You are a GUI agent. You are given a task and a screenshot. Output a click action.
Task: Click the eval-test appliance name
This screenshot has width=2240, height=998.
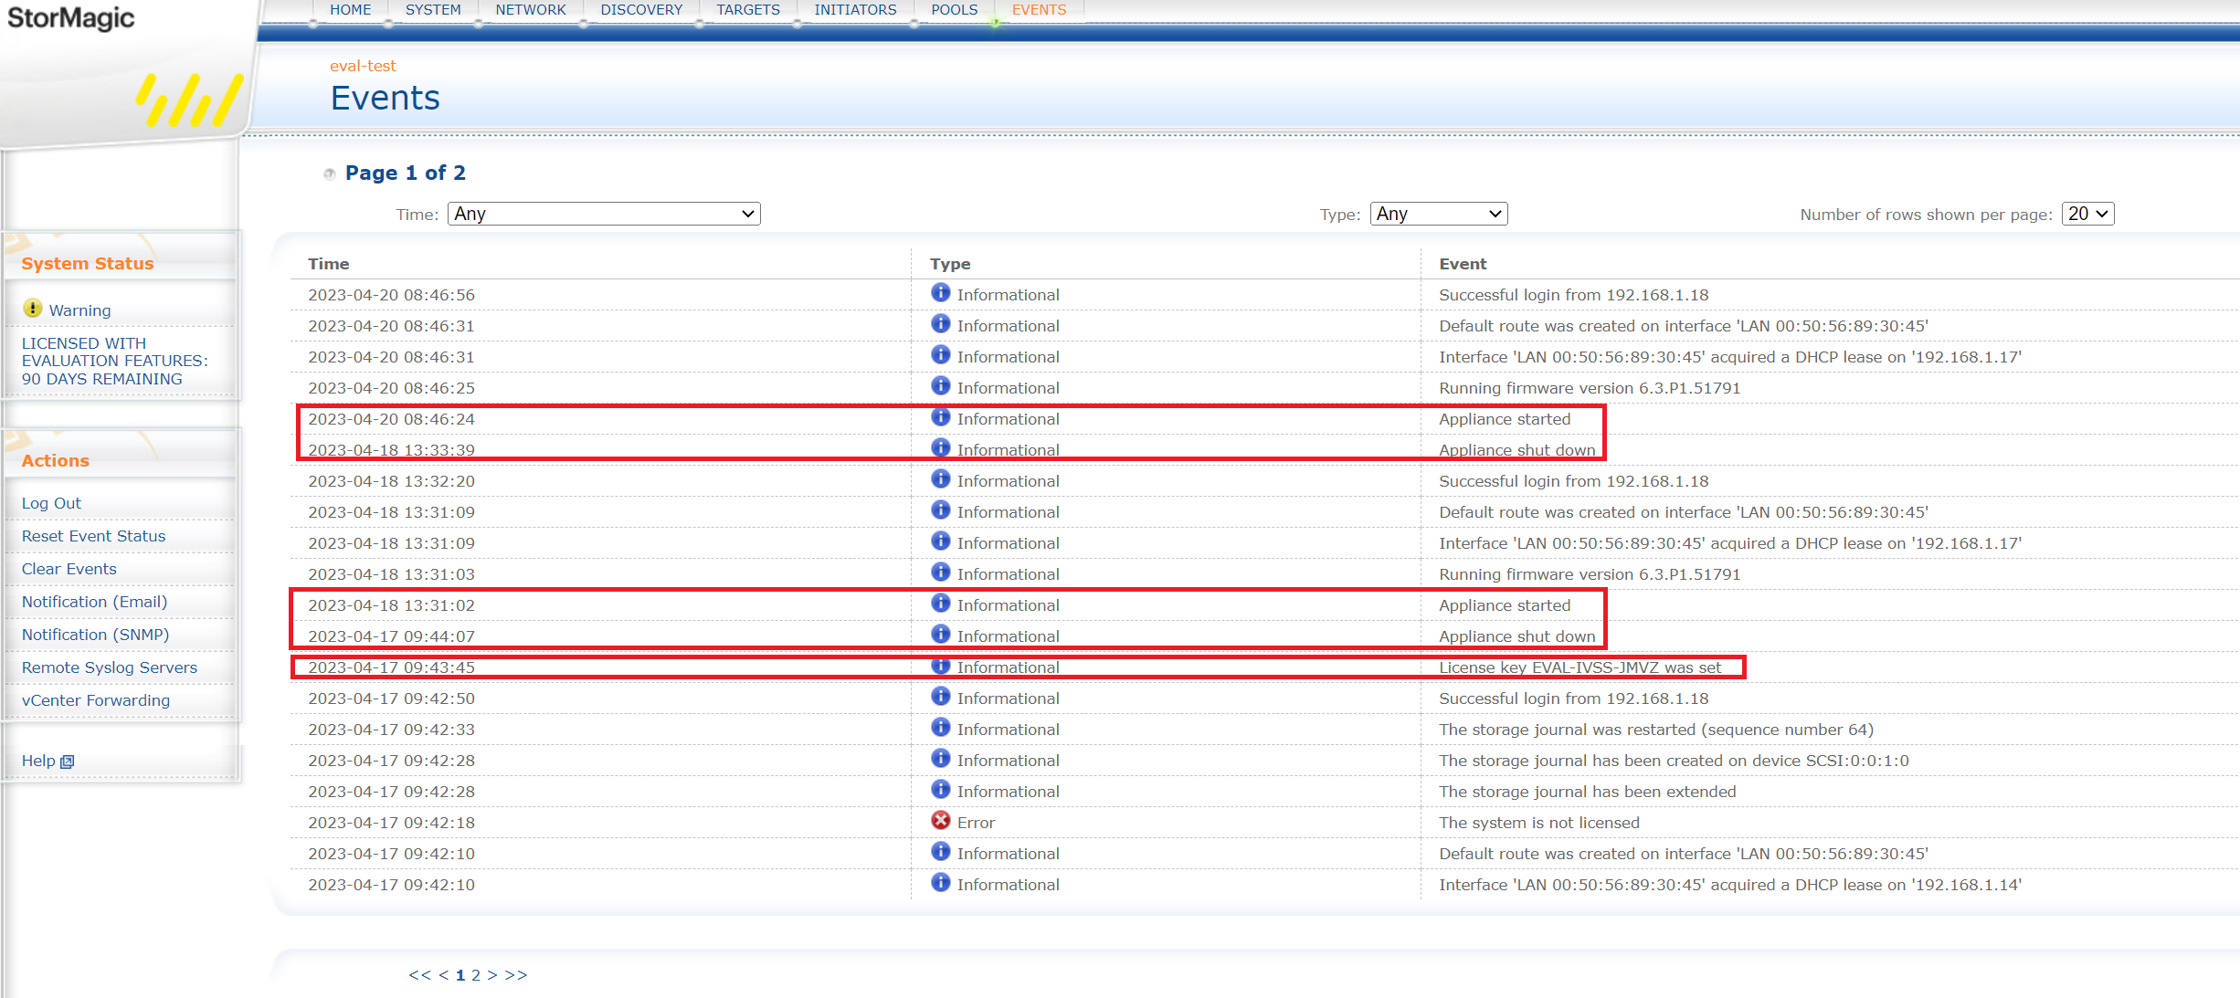[x=363, y=66]
